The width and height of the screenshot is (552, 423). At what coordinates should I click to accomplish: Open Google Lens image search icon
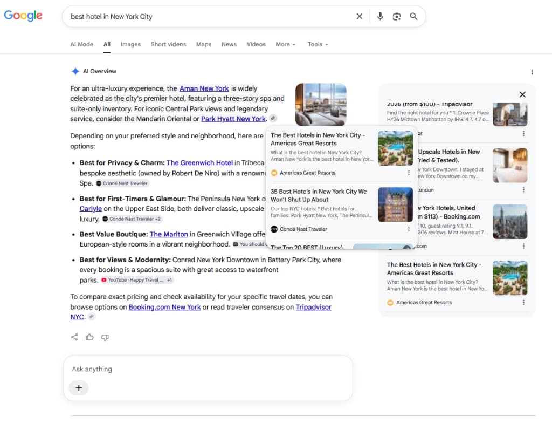click(397, 16)
